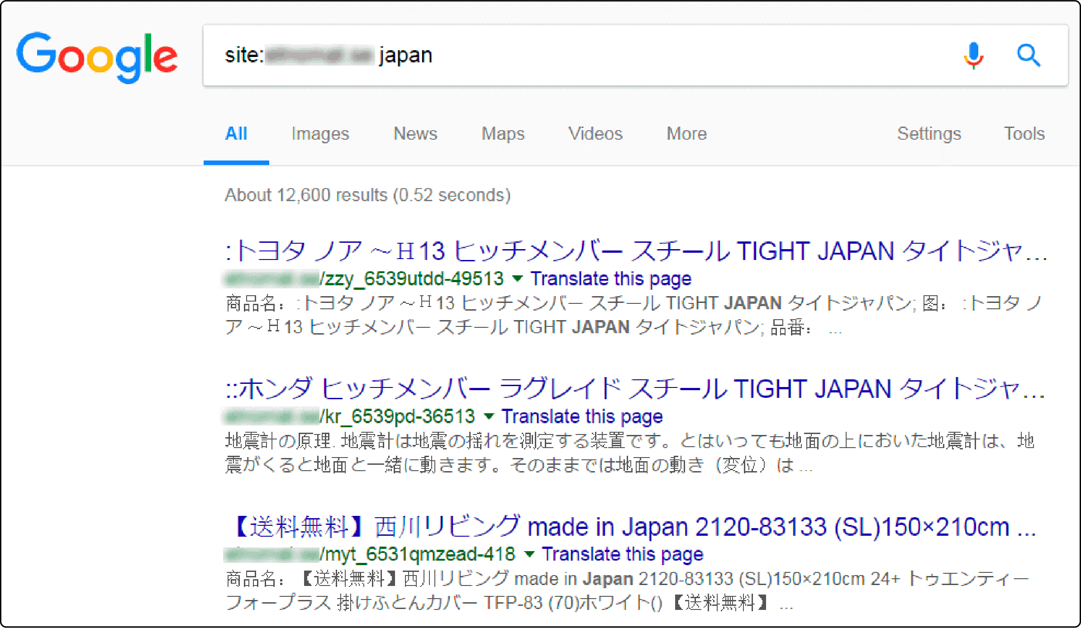Viewport: 1081px width, 628px height.
Task: Expand the More search menu
Action: [x=686, y=134]
